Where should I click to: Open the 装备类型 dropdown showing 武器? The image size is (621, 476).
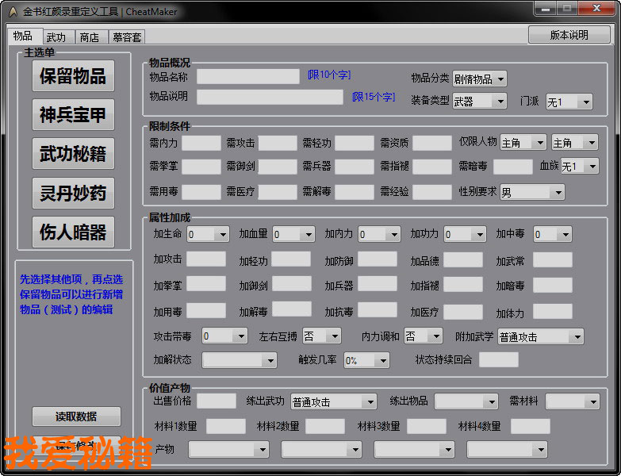tap(479, 102)
